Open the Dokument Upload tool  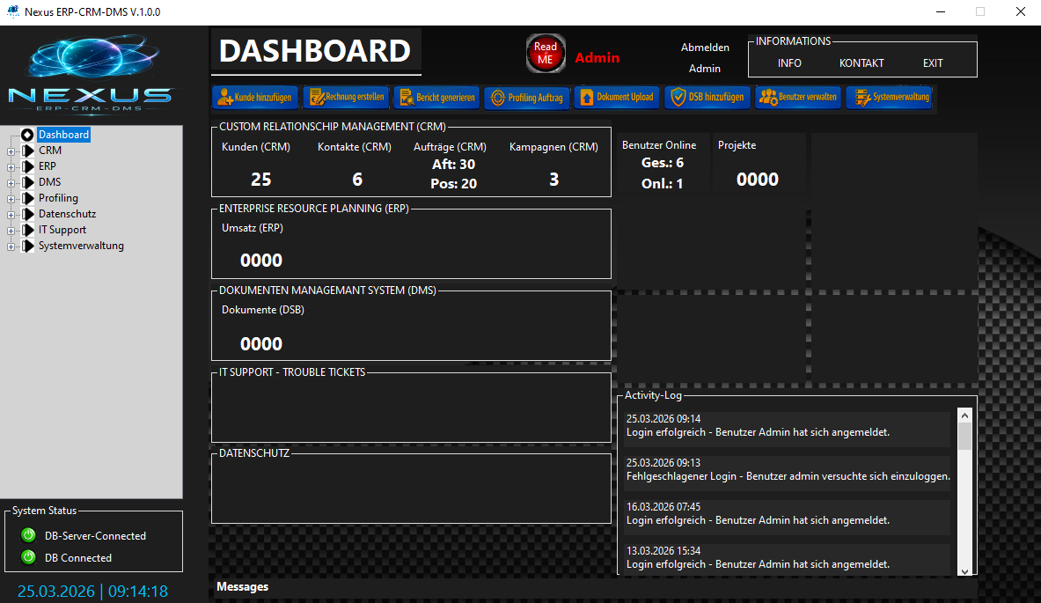[616, 98]
